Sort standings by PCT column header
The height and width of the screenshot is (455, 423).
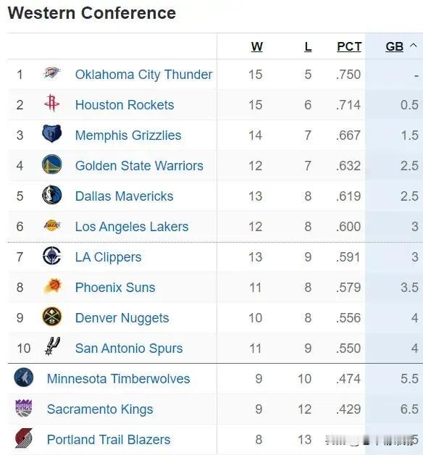click(349, 46)
